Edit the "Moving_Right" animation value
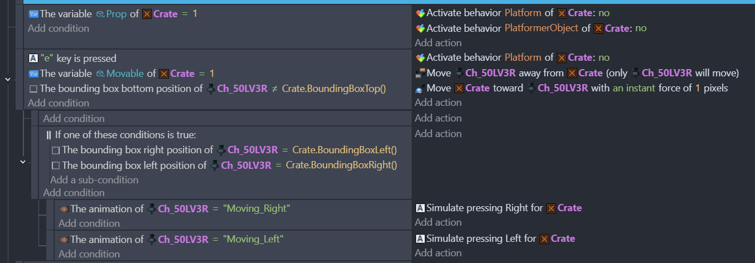Image resolution: width=755 pixels, height=263 pixels. click(256, 208)
